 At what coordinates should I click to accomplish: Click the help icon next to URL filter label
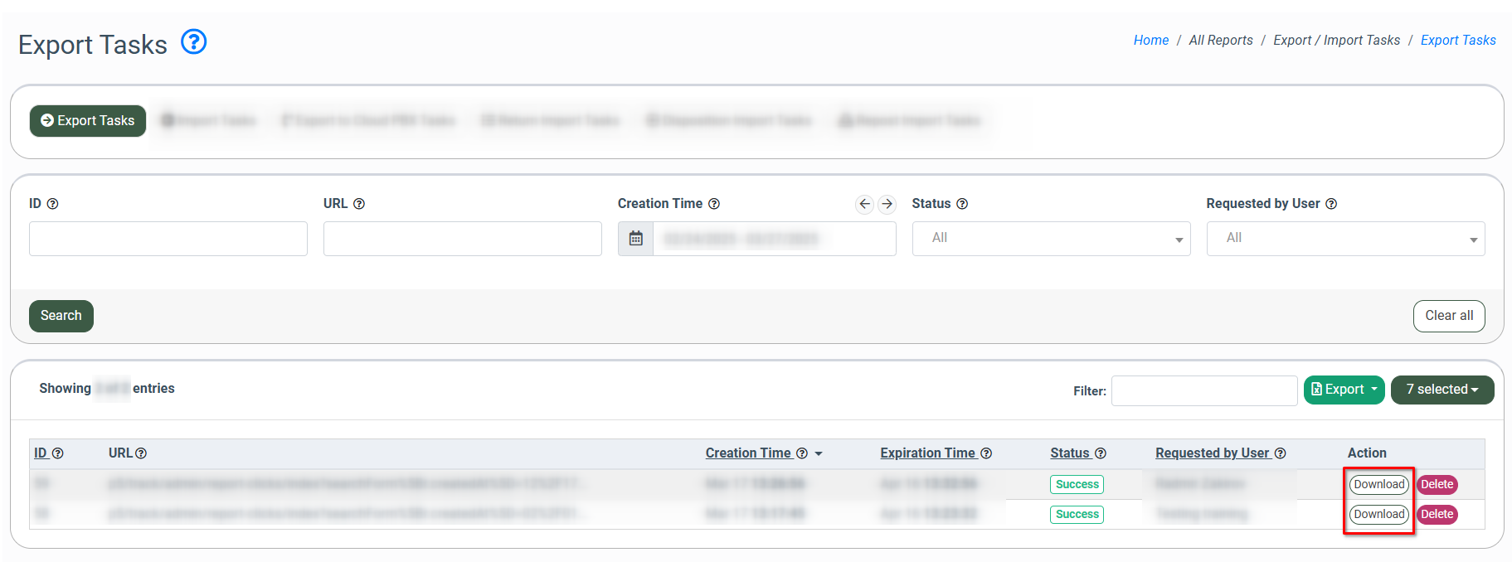coord(359,204)
